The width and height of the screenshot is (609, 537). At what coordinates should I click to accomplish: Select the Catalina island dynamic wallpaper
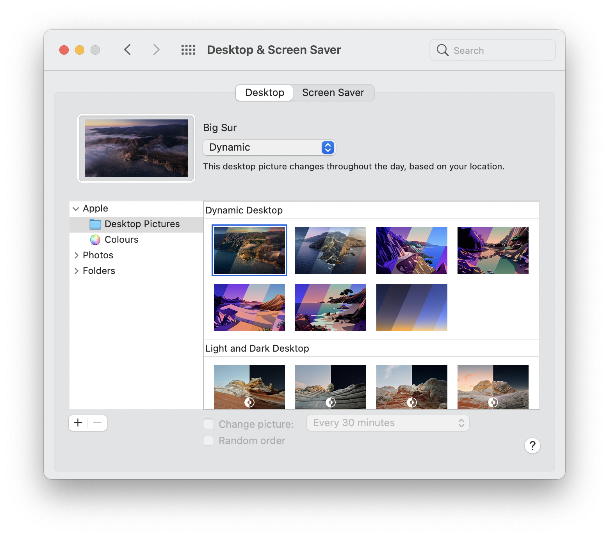tap(331, 250)
